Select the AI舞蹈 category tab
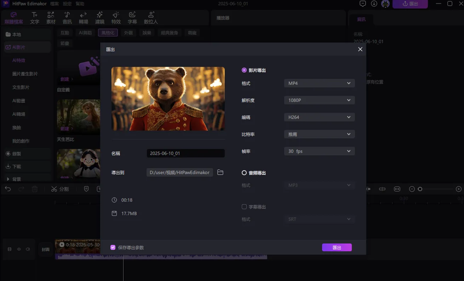Viewport: 464px width, 281px height. coord(85,33)
